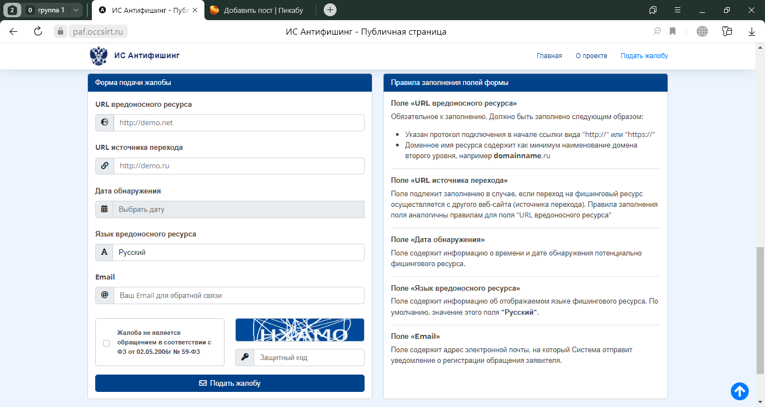The image size is (765, 407).
Task: Open the browser hamburger menu
Action: 677,10
